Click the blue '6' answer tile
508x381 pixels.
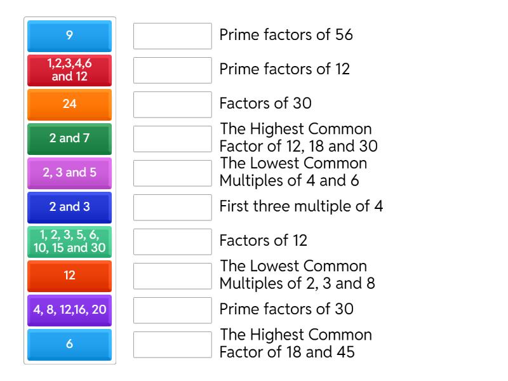click(70, 345)
